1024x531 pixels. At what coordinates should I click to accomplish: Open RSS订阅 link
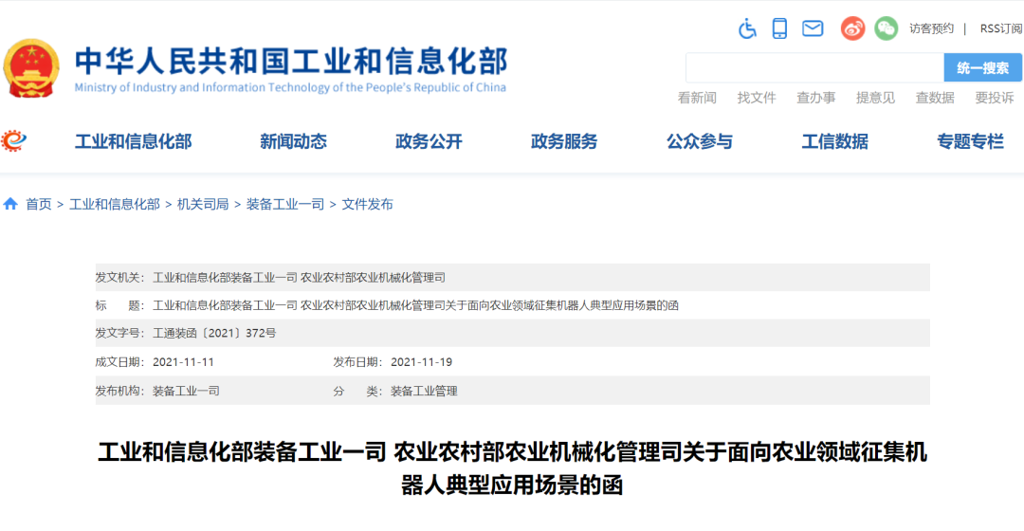pyautogui.click(x=1001, y=28)
